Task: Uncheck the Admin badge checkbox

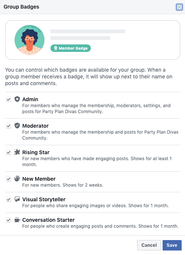Action: [9, 99]
